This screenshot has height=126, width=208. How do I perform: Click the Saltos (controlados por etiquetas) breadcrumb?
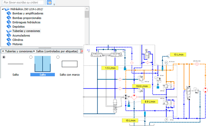57,51
